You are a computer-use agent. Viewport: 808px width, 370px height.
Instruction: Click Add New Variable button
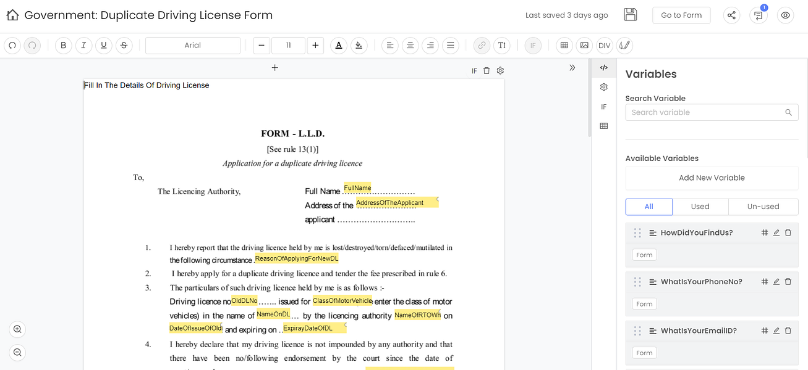pyautogui.click(x=712, y=178)
